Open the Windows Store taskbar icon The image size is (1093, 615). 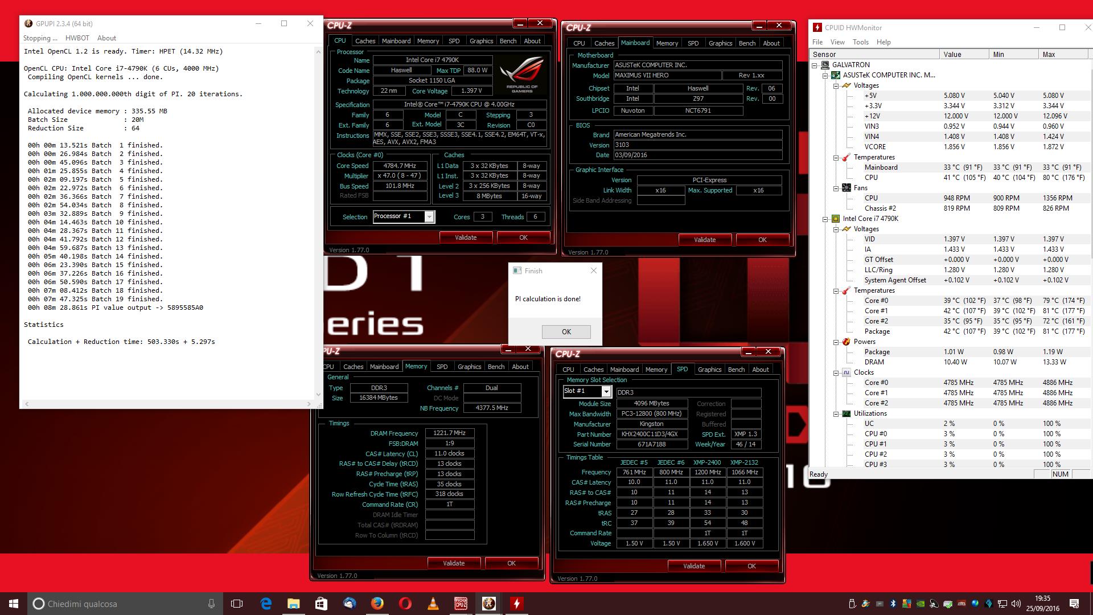321,604
